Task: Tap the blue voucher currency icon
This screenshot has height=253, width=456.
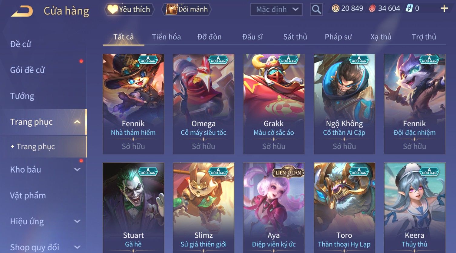Action: click(409, 8)
